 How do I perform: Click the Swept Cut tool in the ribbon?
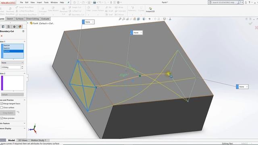pyautogui.click(x=75, y=7)
